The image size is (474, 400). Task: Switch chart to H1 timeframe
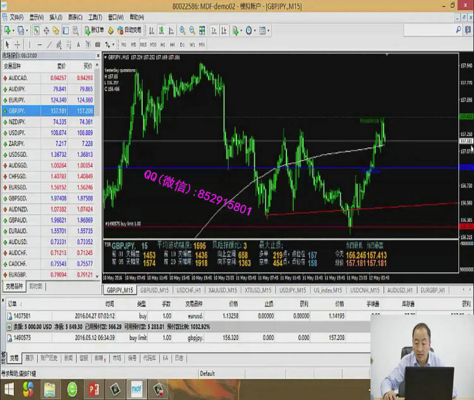(163, 44)
